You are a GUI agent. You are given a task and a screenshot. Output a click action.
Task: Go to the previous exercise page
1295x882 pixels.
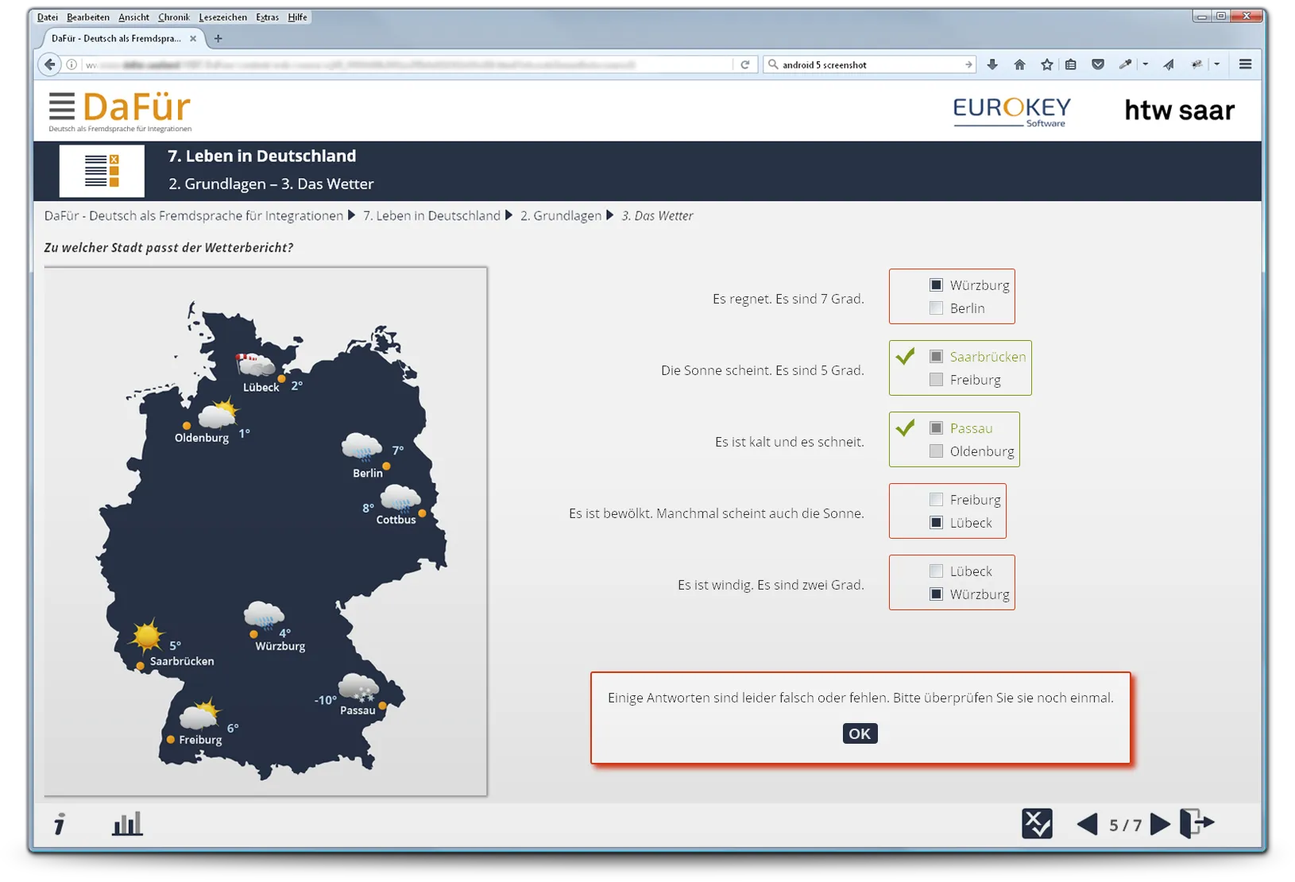(1087, 824)
